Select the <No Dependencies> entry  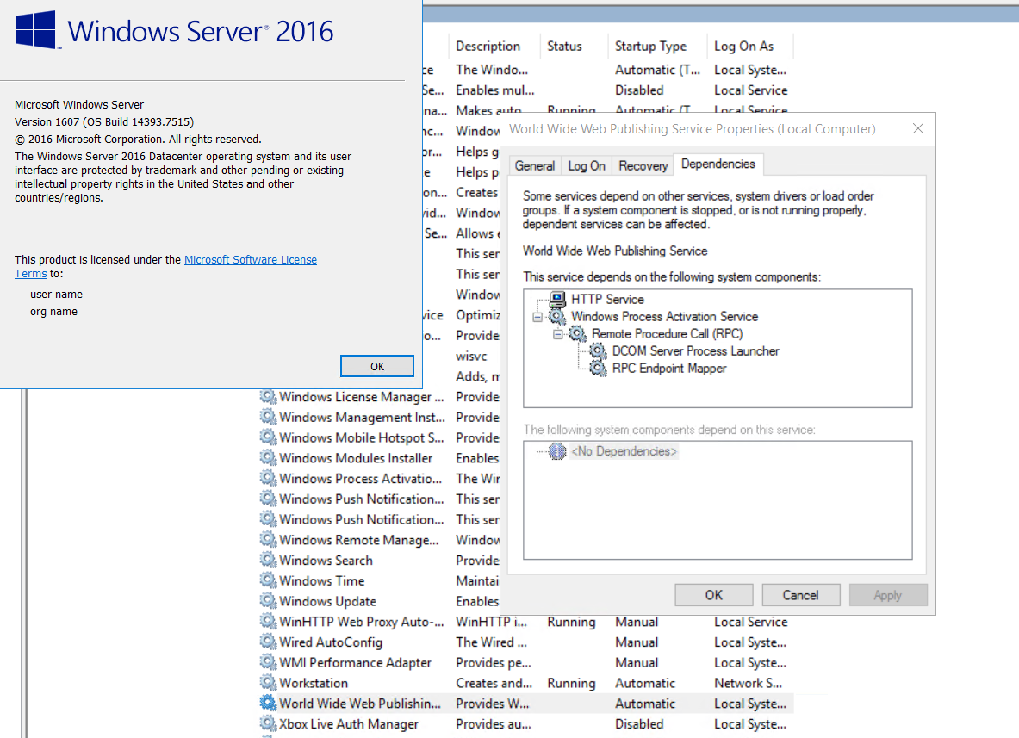624,451
